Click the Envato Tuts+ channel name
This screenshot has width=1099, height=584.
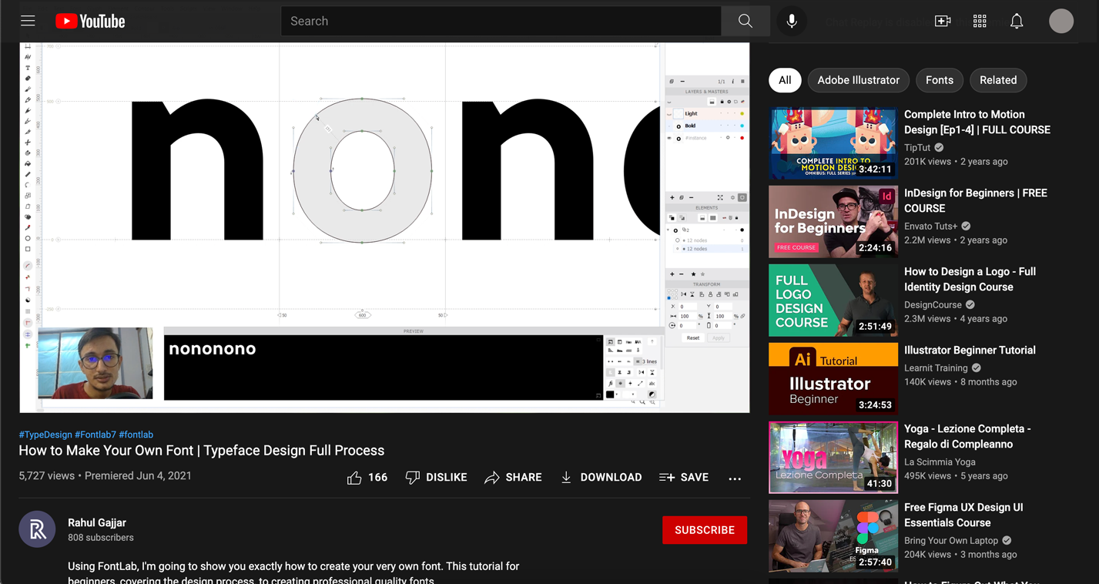point(931,226)
